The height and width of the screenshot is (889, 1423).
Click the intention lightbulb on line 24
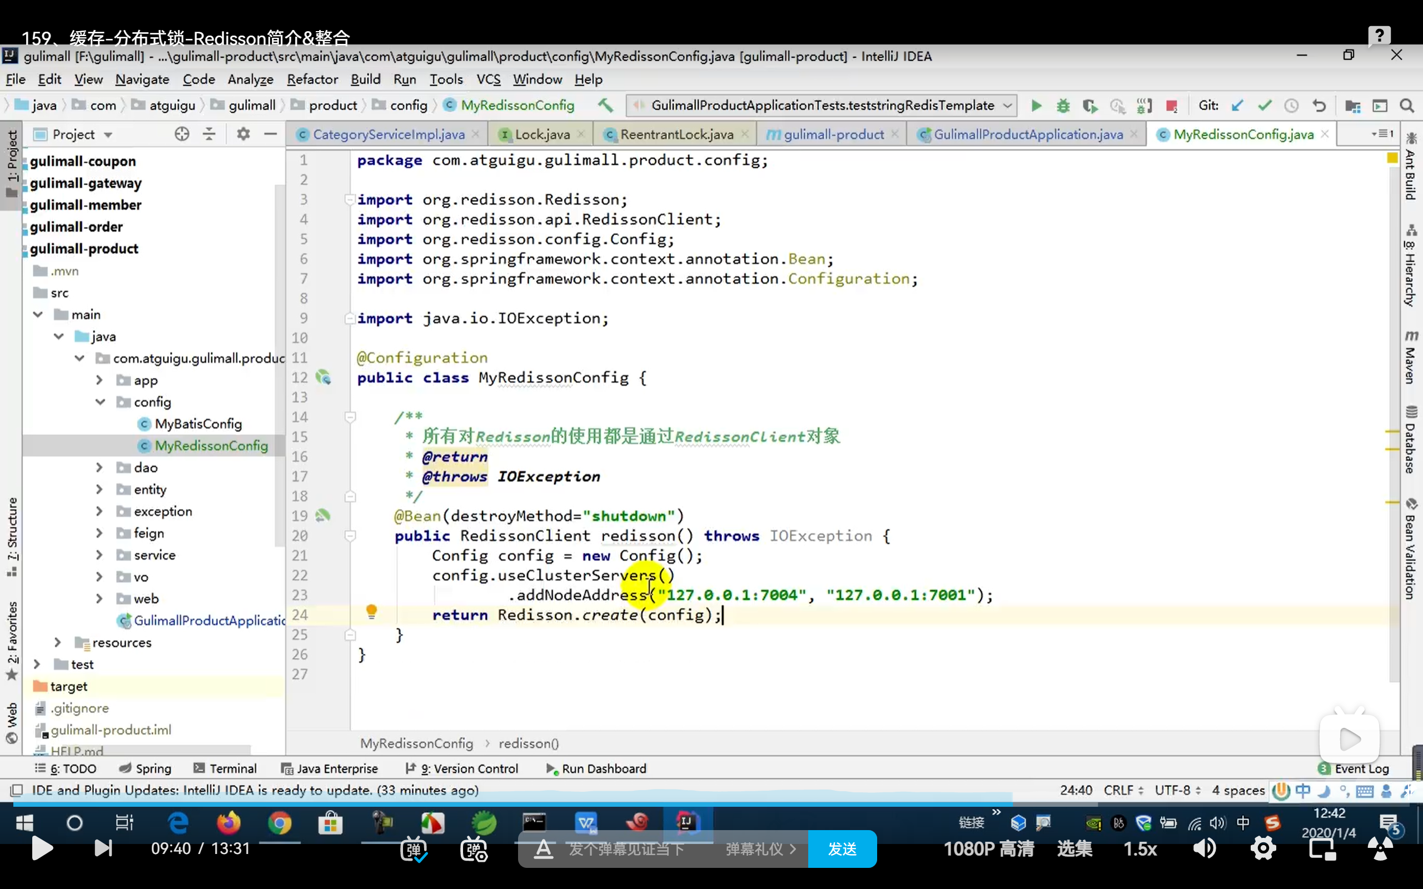pyautogui.click(x=371, y=612)
